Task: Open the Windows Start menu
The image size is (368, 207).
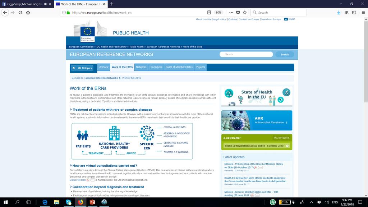Action: pos(6,202)
